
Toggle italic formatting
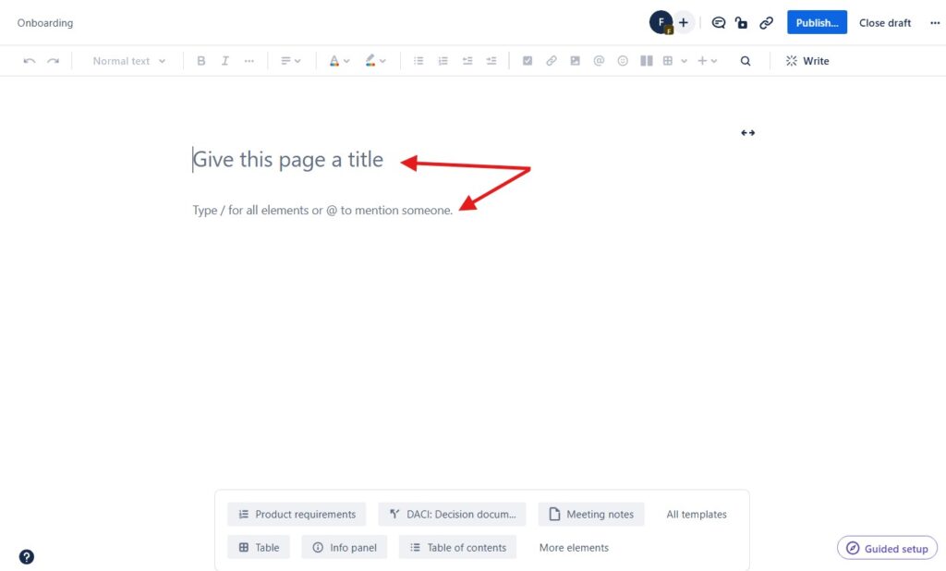(224, 60)
